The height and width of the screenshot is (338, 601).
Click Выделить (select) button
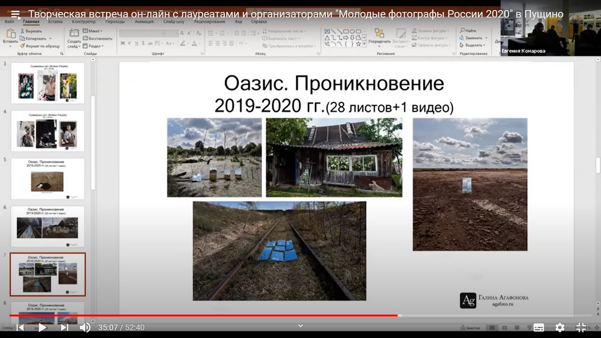(x=473, y=45)
